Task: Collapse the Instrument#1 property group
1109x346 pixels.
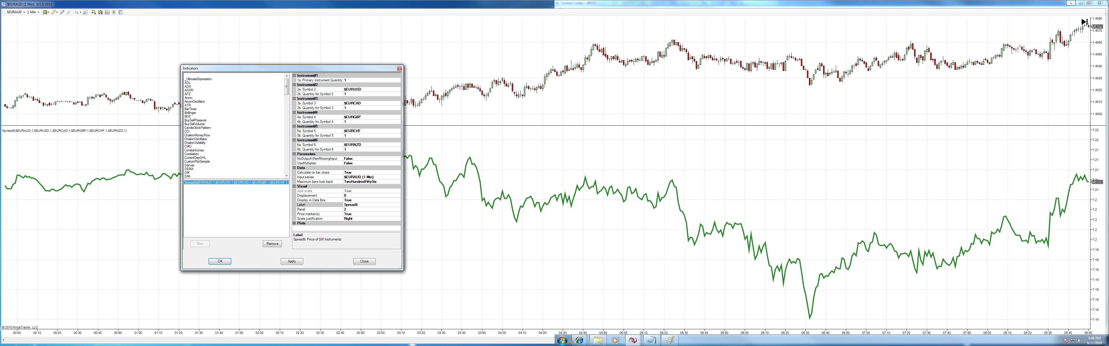Action: (295, 76)
